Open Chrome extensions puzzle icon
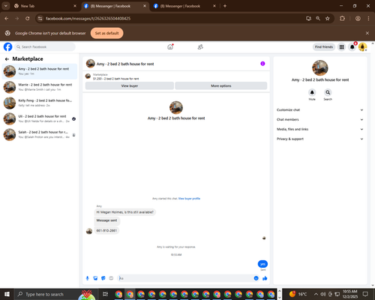Viewport: 375px width, 300px height. coord(342,19)
